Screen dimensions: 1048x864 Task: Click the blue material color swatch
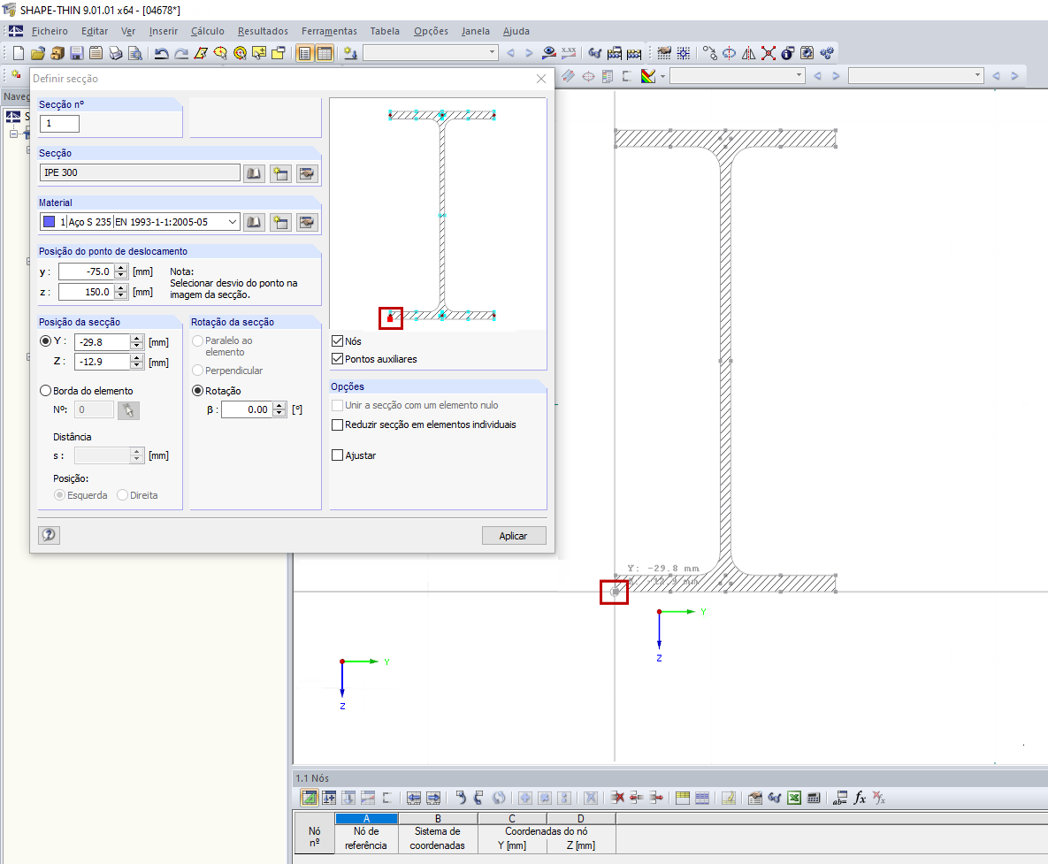coord(49,222)
